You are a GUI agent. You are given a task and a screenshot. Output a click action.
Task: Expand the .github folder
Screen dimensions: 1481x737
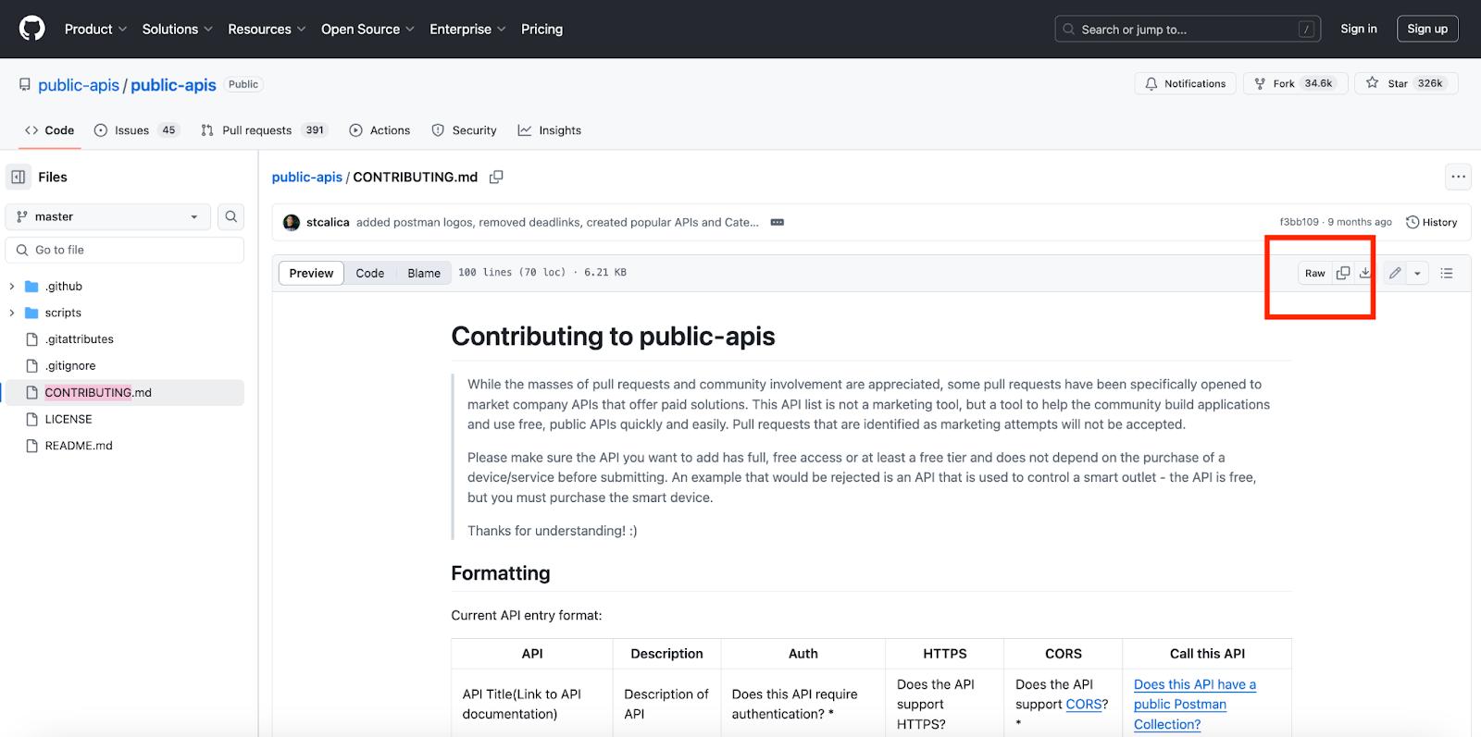coord(12,287)
